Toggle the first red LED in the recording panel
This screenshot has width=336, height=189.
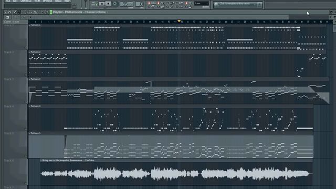[149, 3]
